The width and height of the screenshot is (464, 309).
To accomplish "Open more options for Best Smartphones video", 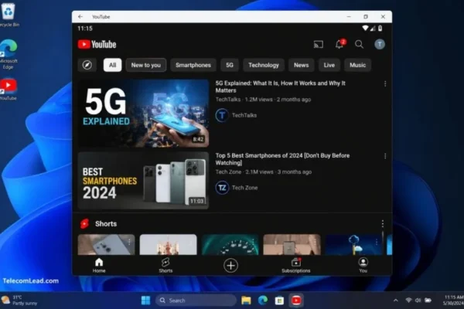I will coord(385,156).
